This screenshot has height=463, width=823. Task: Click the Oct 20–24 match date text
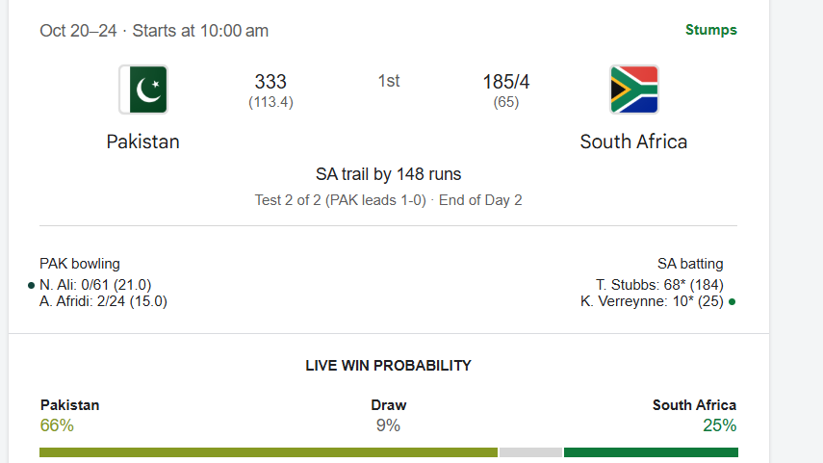pos(78,31)
